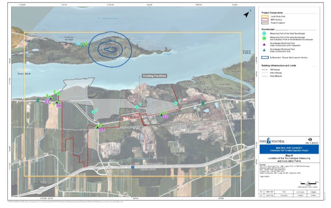Screen dimensions: 331x208
Task: Click measuring point 5 teal circle marker
Action: [93, 112]
